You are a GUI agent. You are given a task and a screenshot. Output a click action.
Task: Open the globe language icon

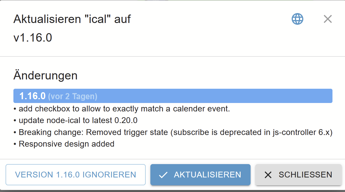point(298,19)
